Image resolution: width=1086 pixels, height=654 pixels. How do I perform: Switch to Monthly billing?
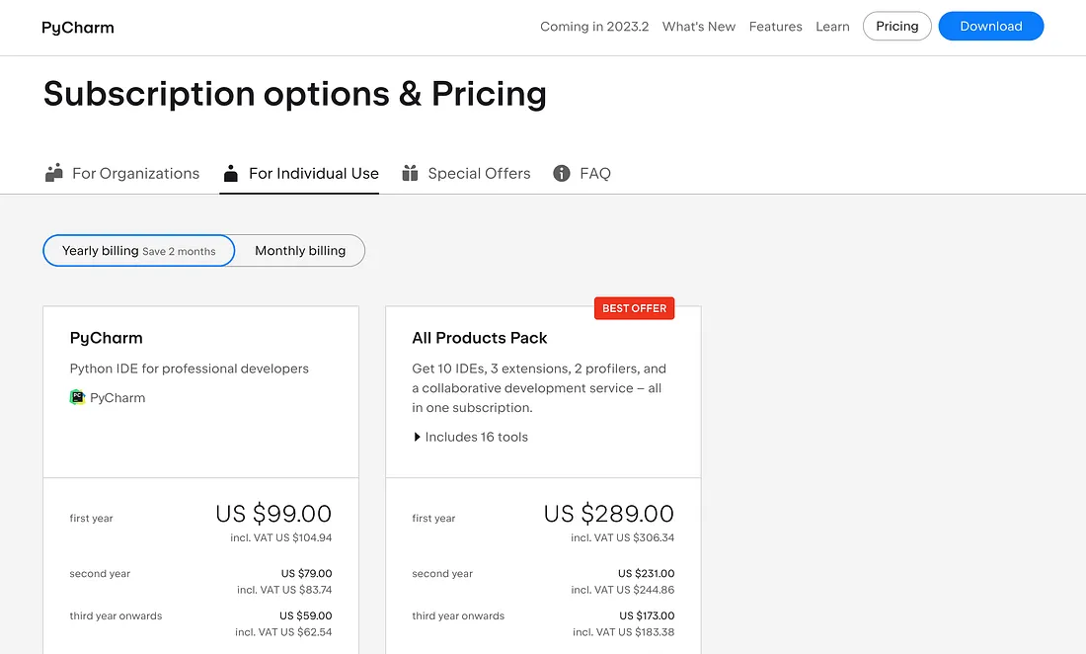coord(300,251)
